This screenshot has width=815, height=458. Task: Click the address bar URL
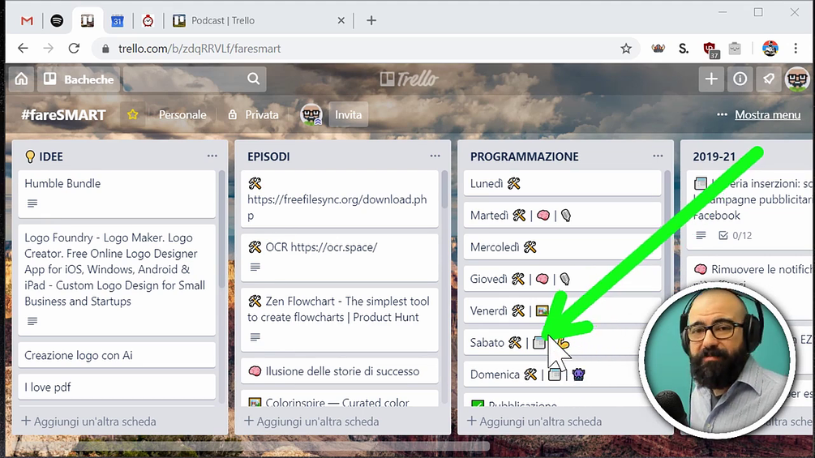point(199,49)
